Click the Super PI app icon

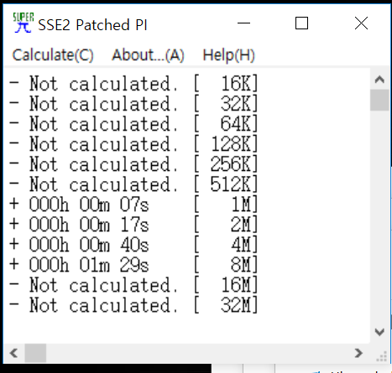click(23, 23)
